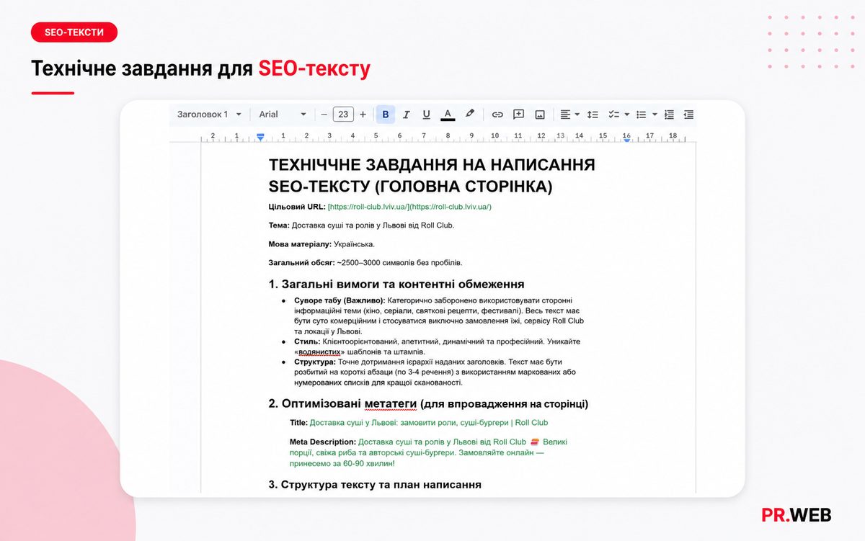Apply a checklist to the selection
Image resolution: width=865 pixels, height=541 pixels.
[613, 115]
